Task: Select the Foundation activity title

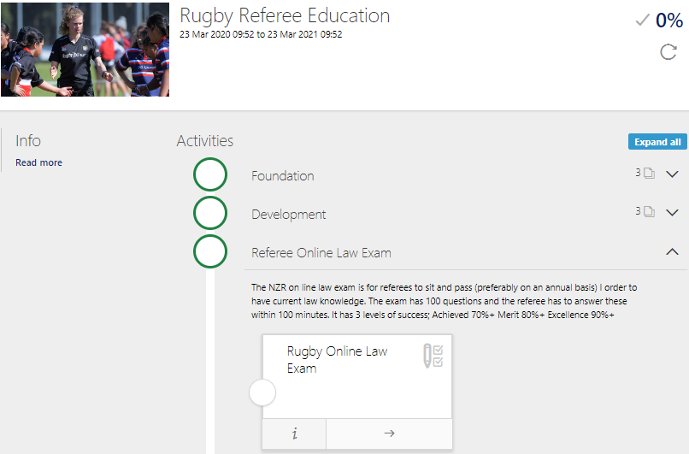Action: [x=283, y=176]
